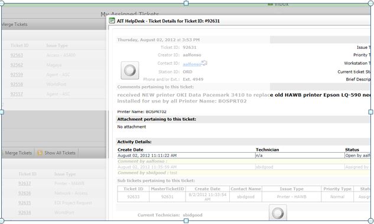Open ticket 92634 link
Screen dimensions: 374x224
pos(25,212)
